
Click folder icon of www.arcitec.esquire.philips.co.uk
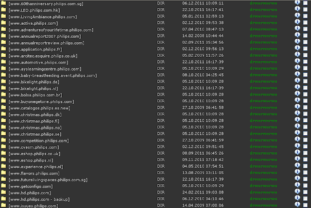[x=3, y=55]
